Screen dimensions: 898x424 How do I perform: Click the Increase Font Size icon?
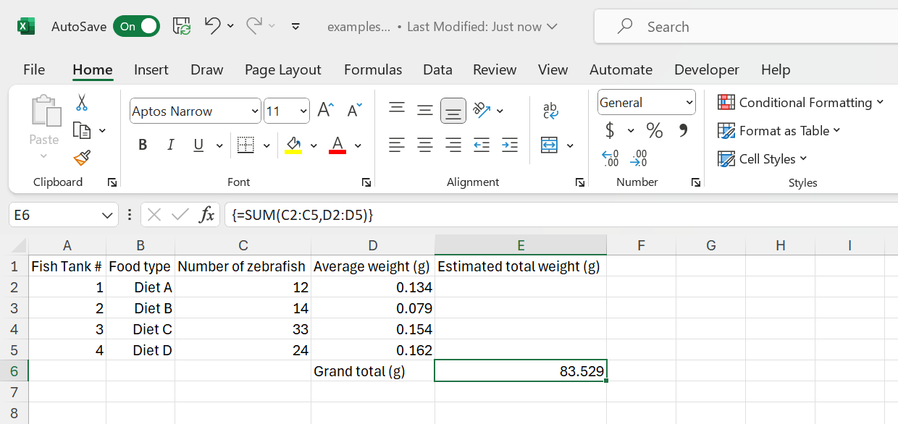tap(325, 111)
